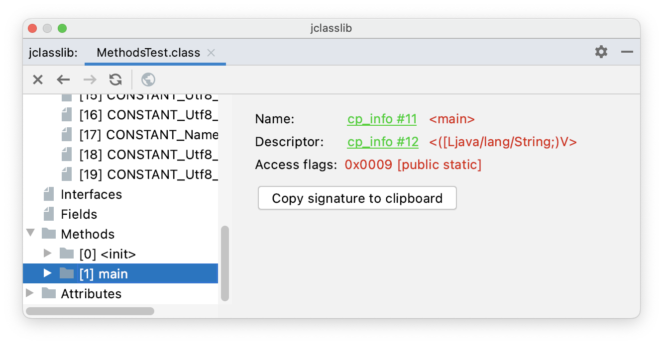This screenshot has height=345, width=663.
Task: Hide the tool window with minimize dash
Action: click(627, 52)
